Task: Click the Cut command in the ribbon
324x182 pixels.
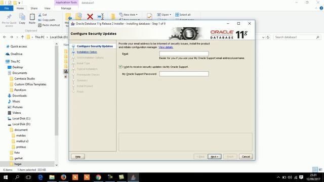Action: tap(43, 15)
